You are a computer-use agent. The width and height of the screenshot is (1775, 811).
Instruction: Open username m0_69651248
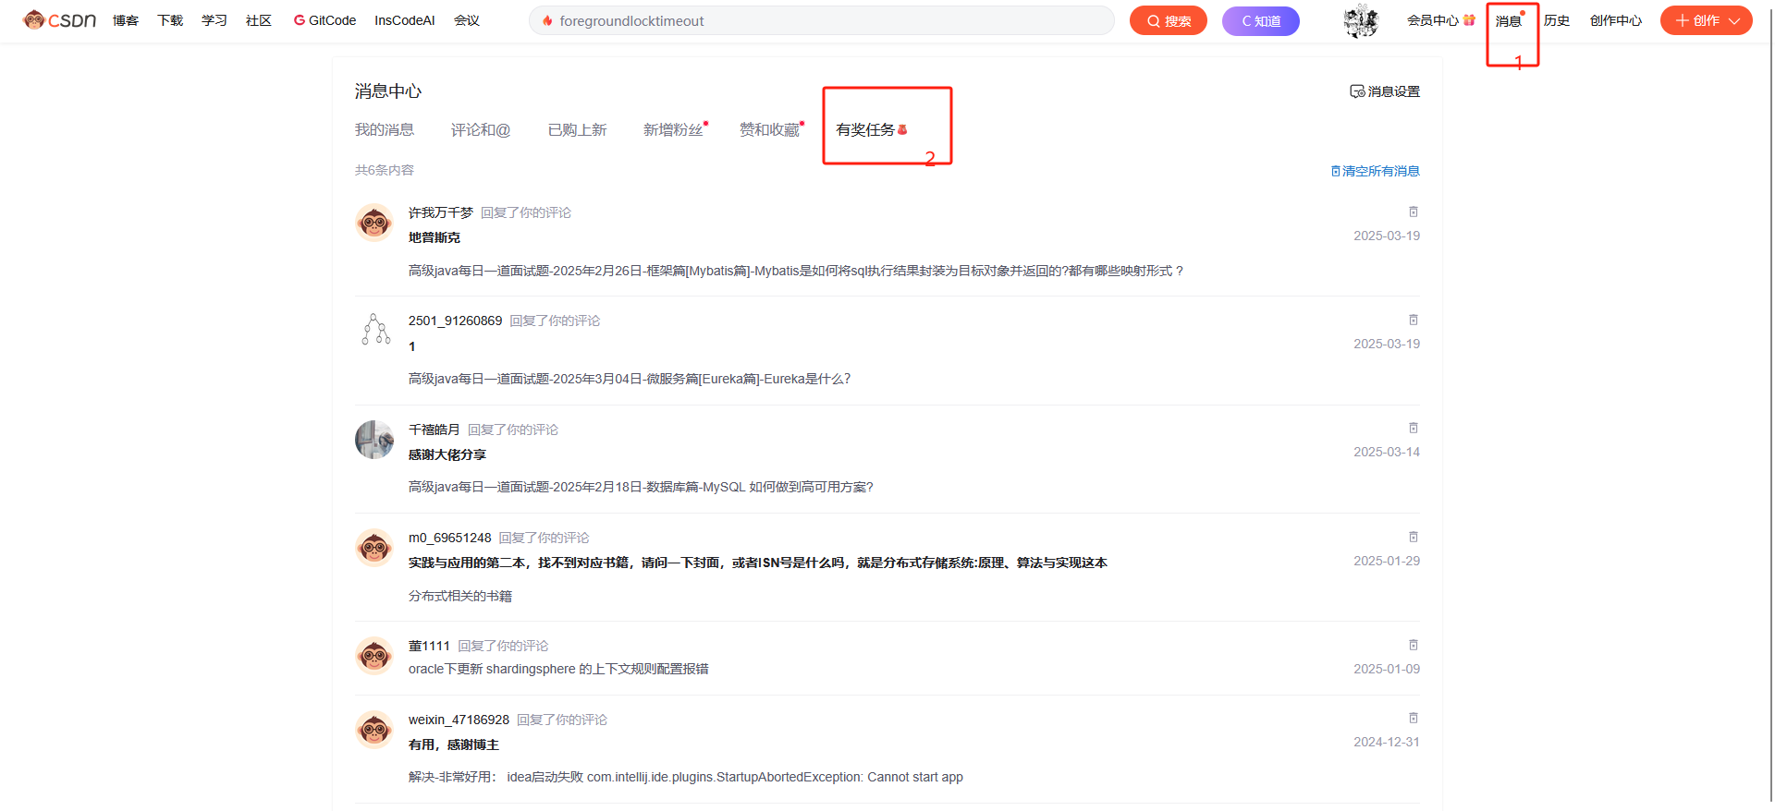pos(450,538)
